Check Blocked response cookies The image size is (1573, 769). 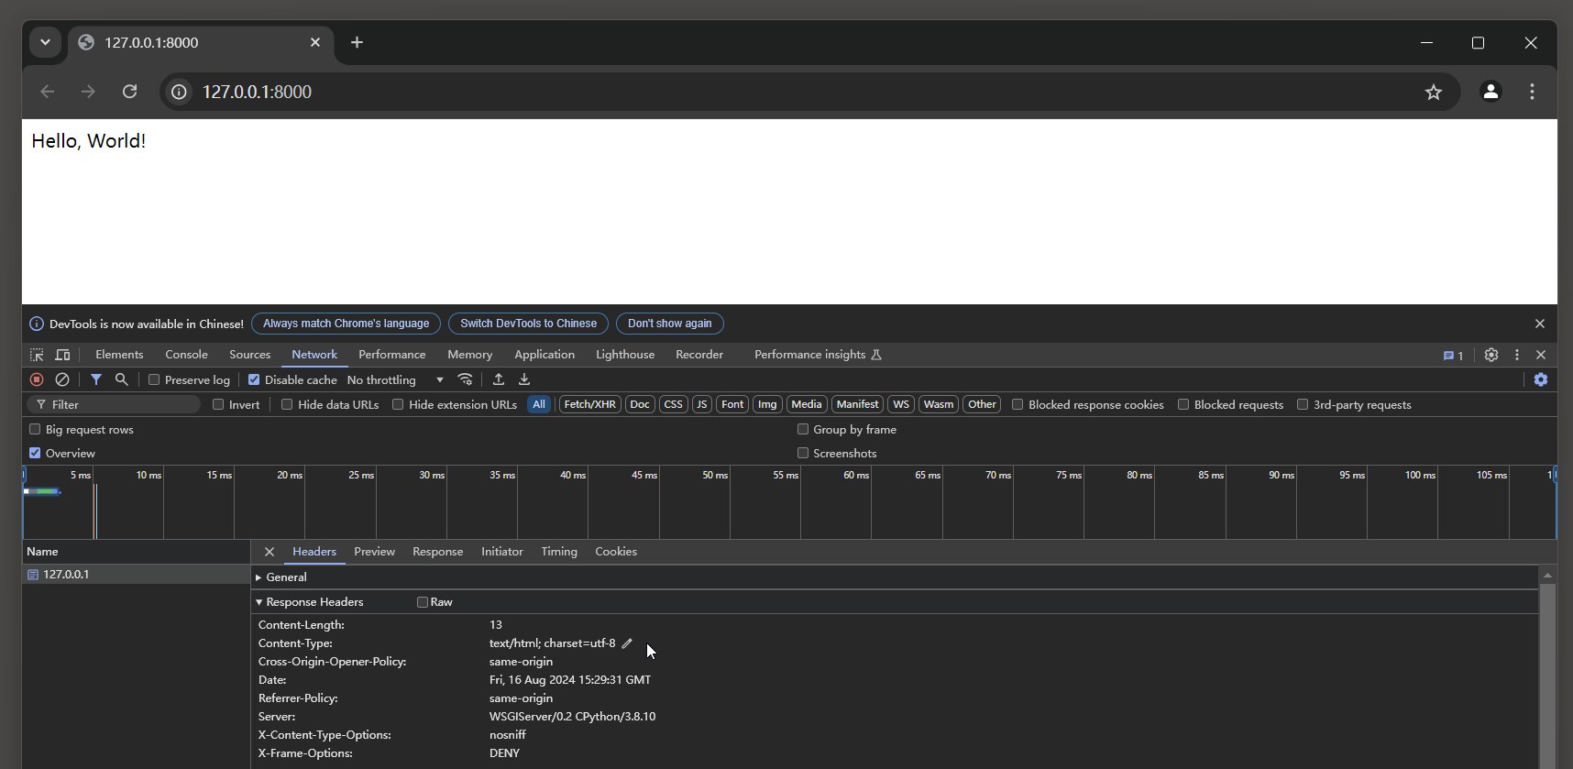click(x=1017, y=404)
